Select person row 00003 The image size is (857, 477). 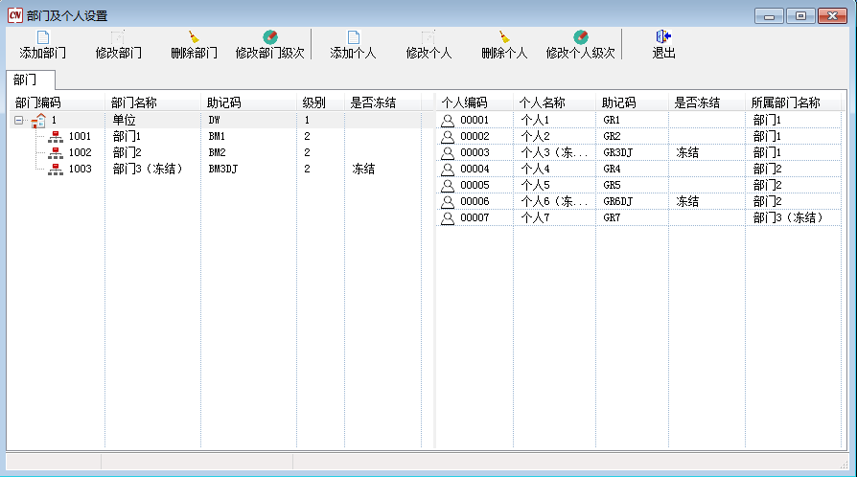tap(475, 153)
